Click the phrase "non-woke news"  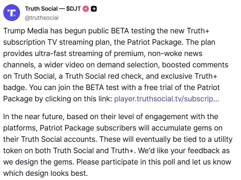(175, 53)
